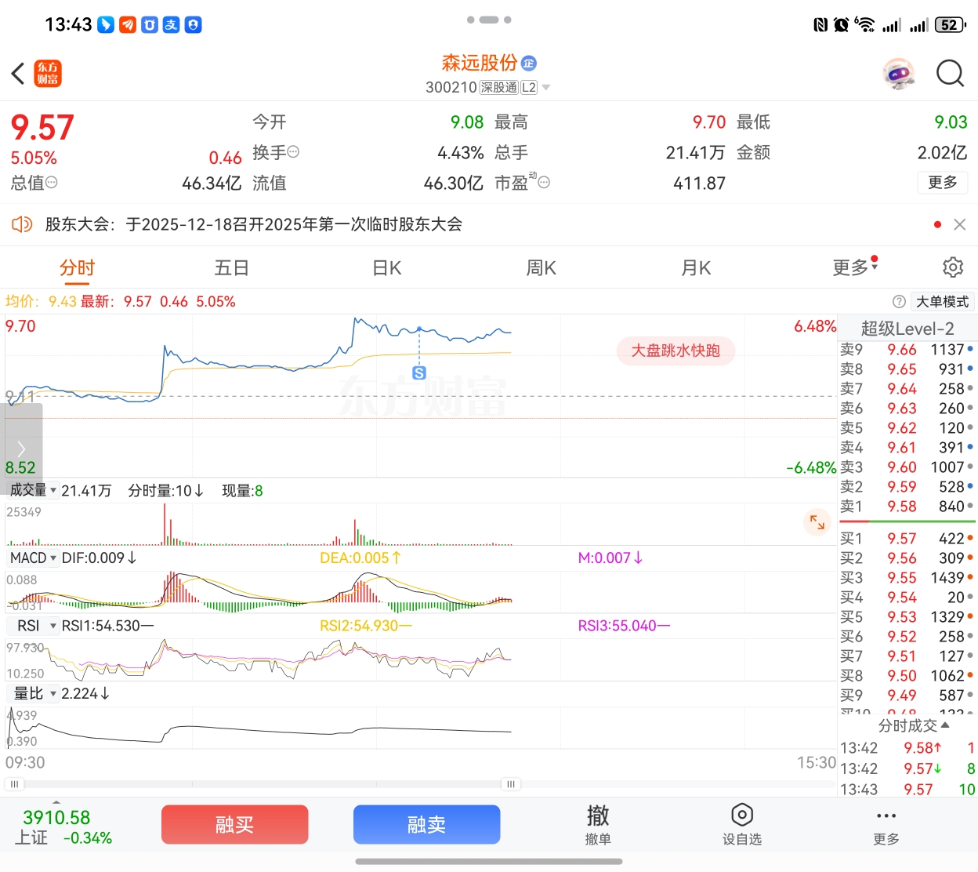The height and width of the screenshot is (872, 978).
Task: Tap the Wi-Fi status icon
Action: point(865,25)
